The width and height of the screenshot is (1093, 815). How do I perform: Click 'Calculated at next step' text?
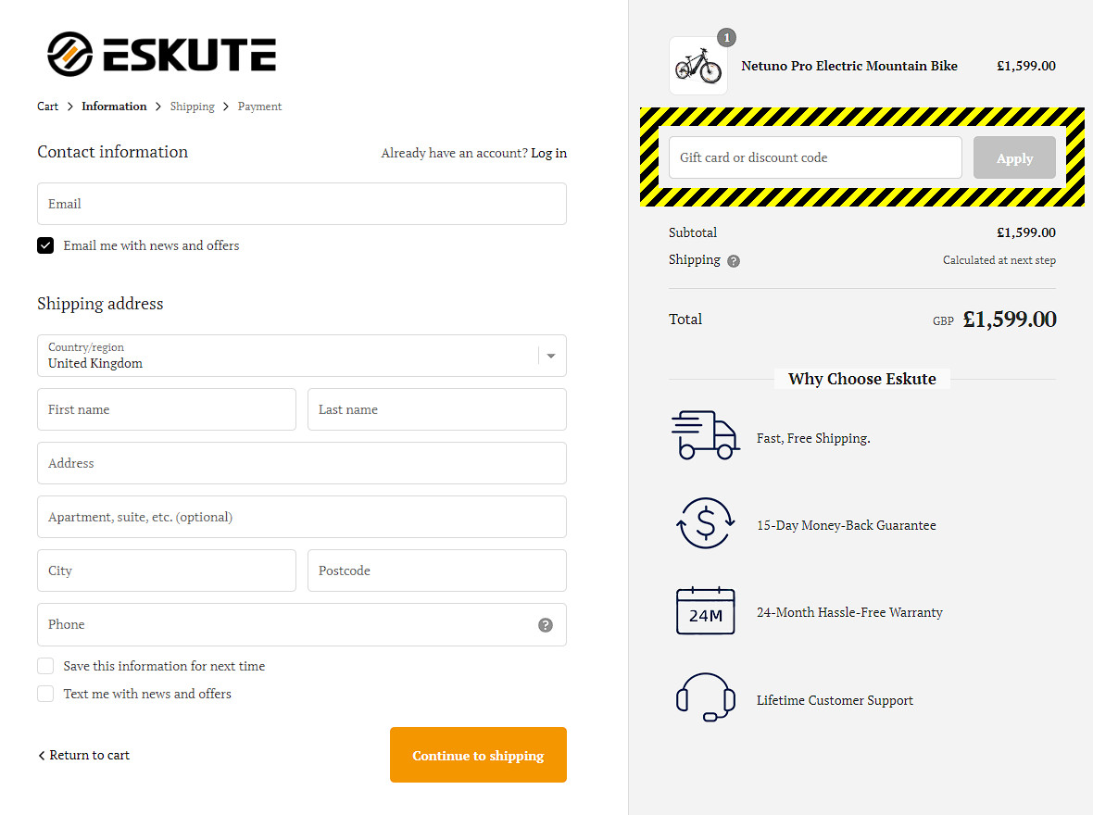pyautogui.click(x=999, y=260)
